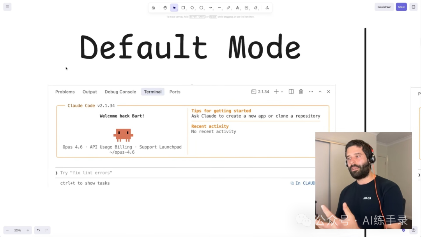Select the Ellipse tool
This screenshot has height=237, width=421.
tap(202, 8)
